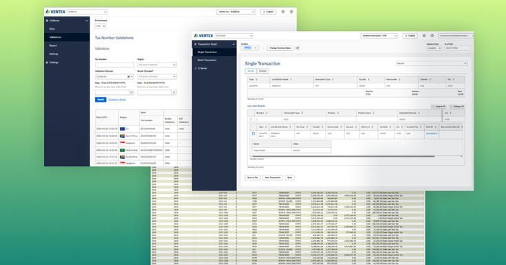The image size is (506, 265).
Task: Click the Vertex logo in the Validator window
Action: (56, 12)
